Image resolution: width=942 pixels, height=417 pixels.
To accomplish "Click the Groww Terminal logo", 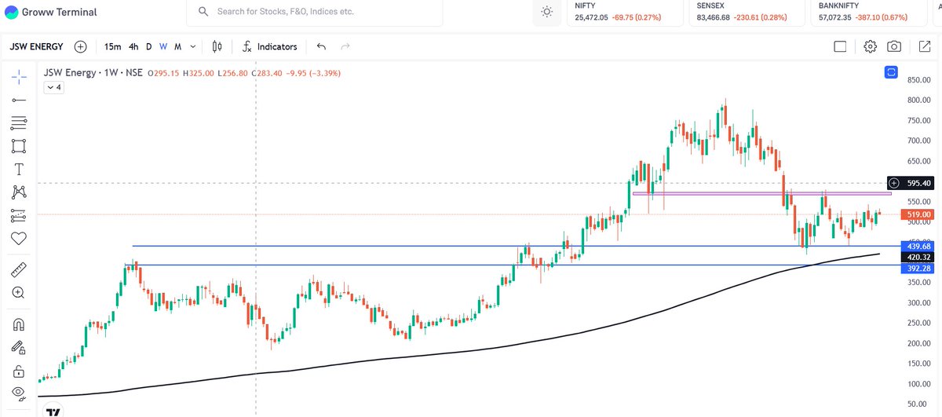I will coord(53,13).
